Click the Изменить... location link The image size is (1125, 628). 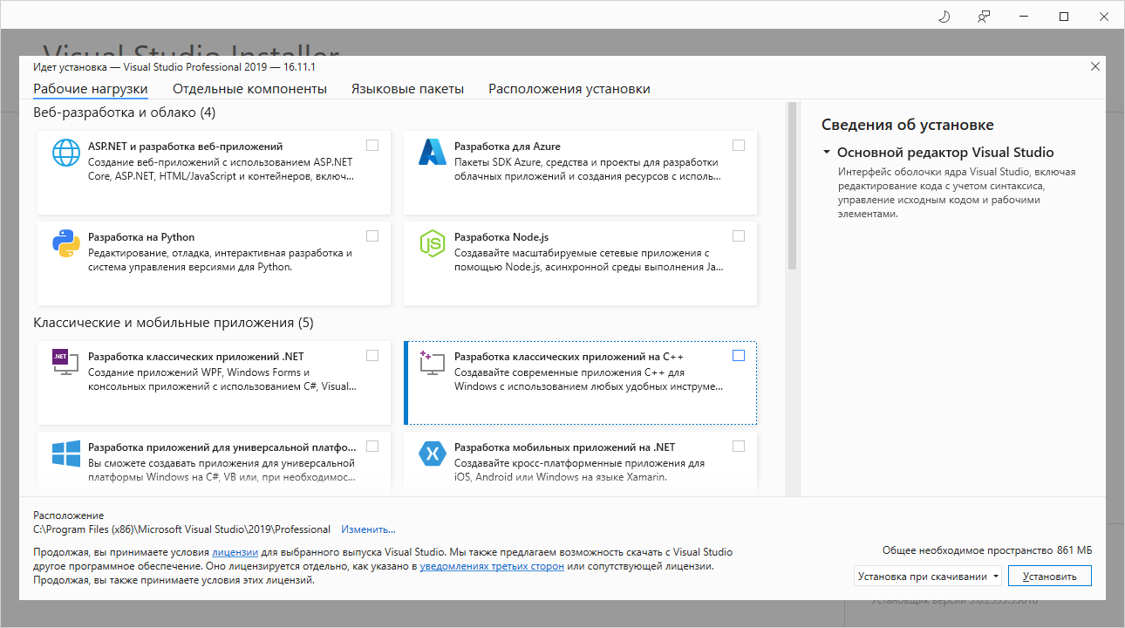point(368,529)
